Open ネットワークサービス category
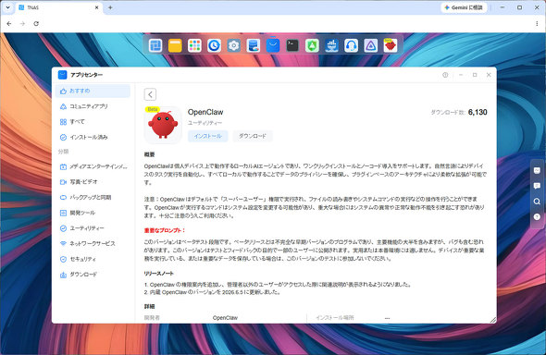This screenshot has width=546, height=355. (93, 244)
